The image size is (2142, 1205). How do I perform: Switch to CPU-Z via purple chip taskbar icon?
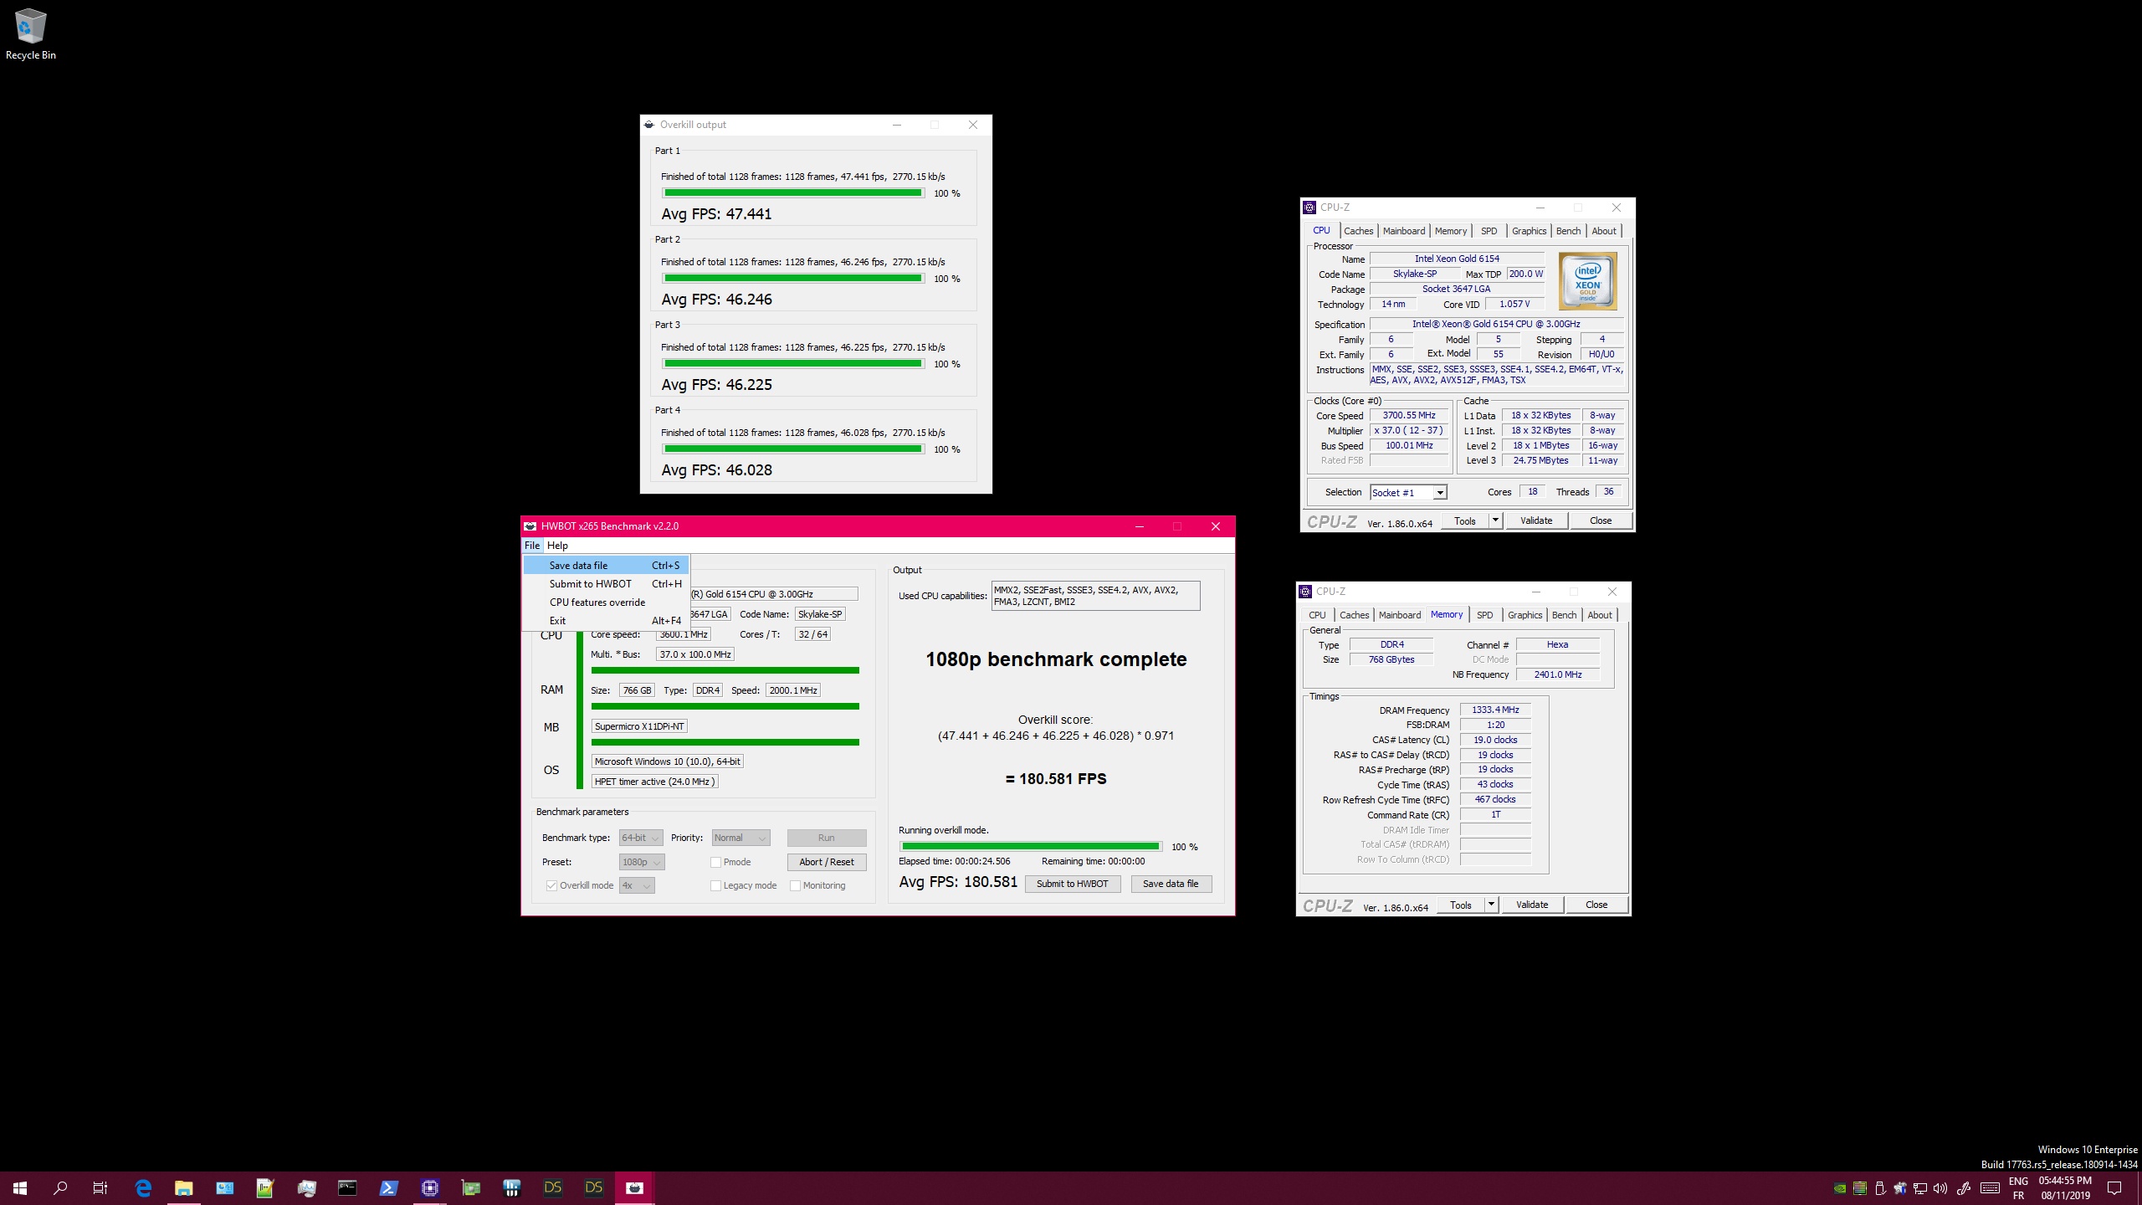coord(429,1187)
